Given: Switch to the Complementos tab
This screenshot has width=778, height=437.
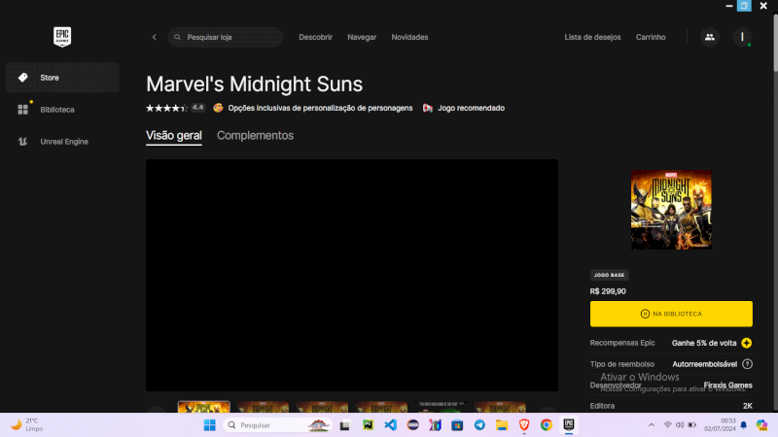Looking at the screenshot, I should [x=255, y=136].
